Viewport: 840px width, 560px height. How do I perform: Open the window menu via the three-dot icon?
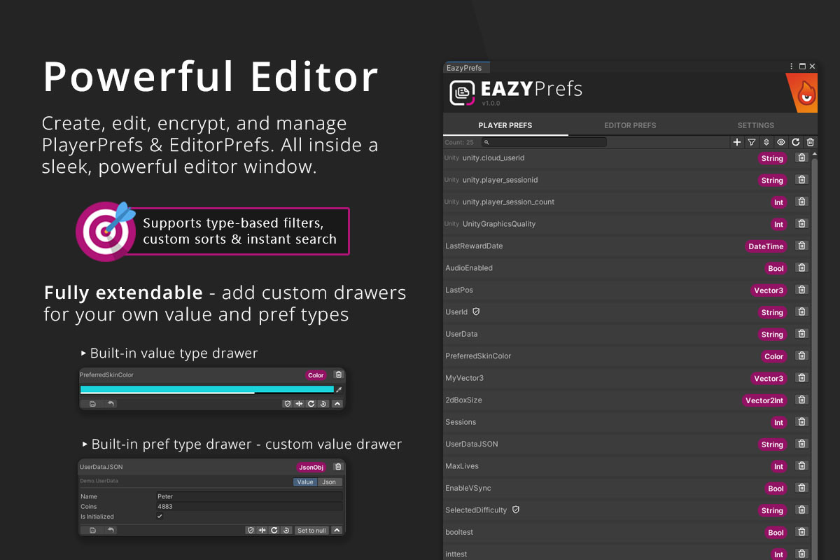[791, 66]
